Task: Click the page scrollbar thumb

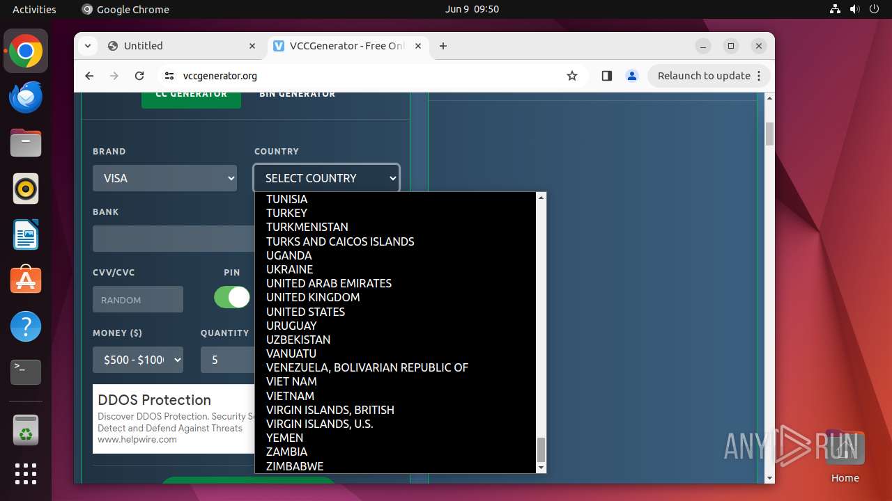Action: (769, 134)
